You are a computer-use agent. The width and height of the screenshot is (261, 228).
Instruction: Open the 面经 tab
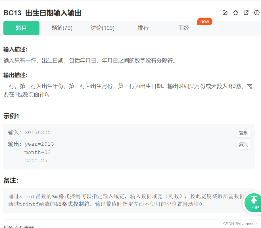click(184, 28)
